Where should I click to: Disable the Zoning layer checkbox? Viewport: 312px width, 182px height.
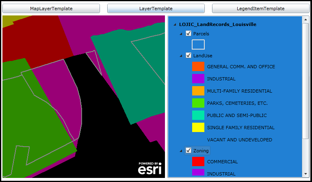pyautogui.click(x=188, y=151)
